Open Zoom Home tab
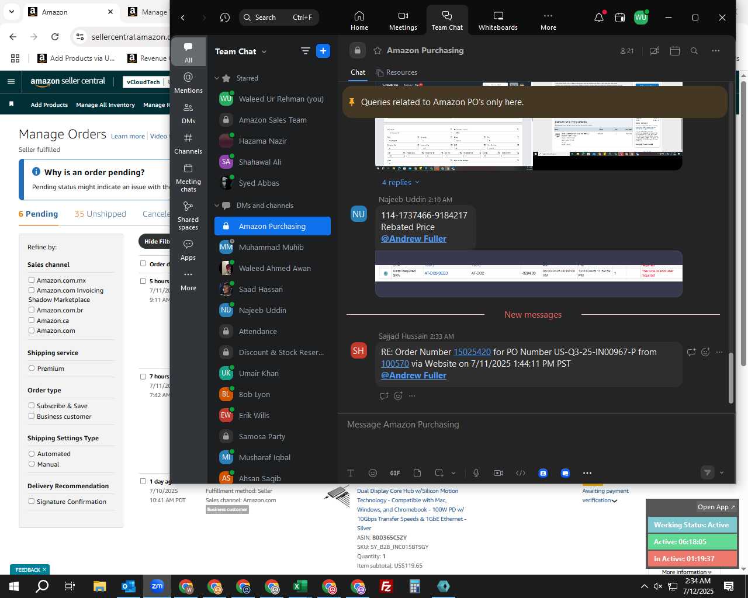Screen dimensions: 748x598 tap(359, 20)
